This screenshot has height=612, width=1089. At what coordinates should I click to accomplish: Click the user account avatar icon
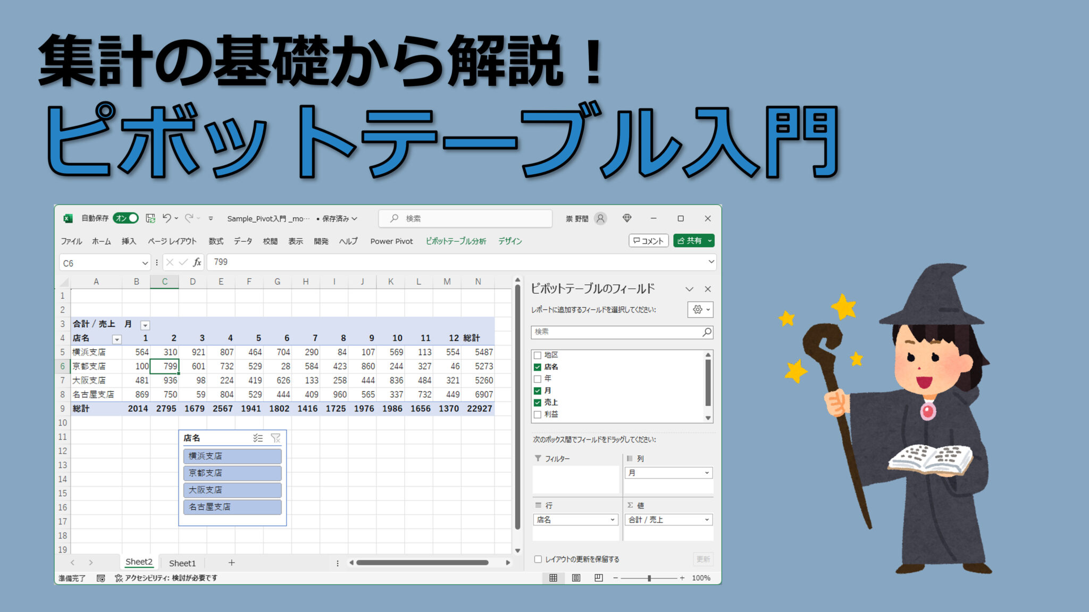[600, 218]
